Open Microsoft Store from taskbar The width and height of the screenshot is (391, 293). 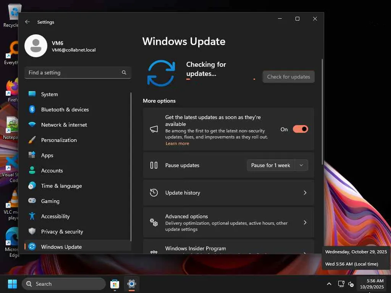115,284
